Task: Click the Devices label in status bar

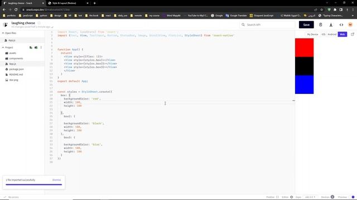Action: tap(325, 197)
